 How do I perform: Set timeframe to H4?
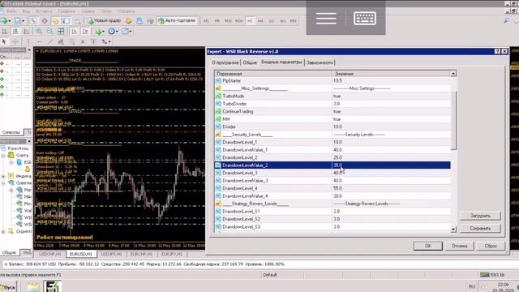260,21
